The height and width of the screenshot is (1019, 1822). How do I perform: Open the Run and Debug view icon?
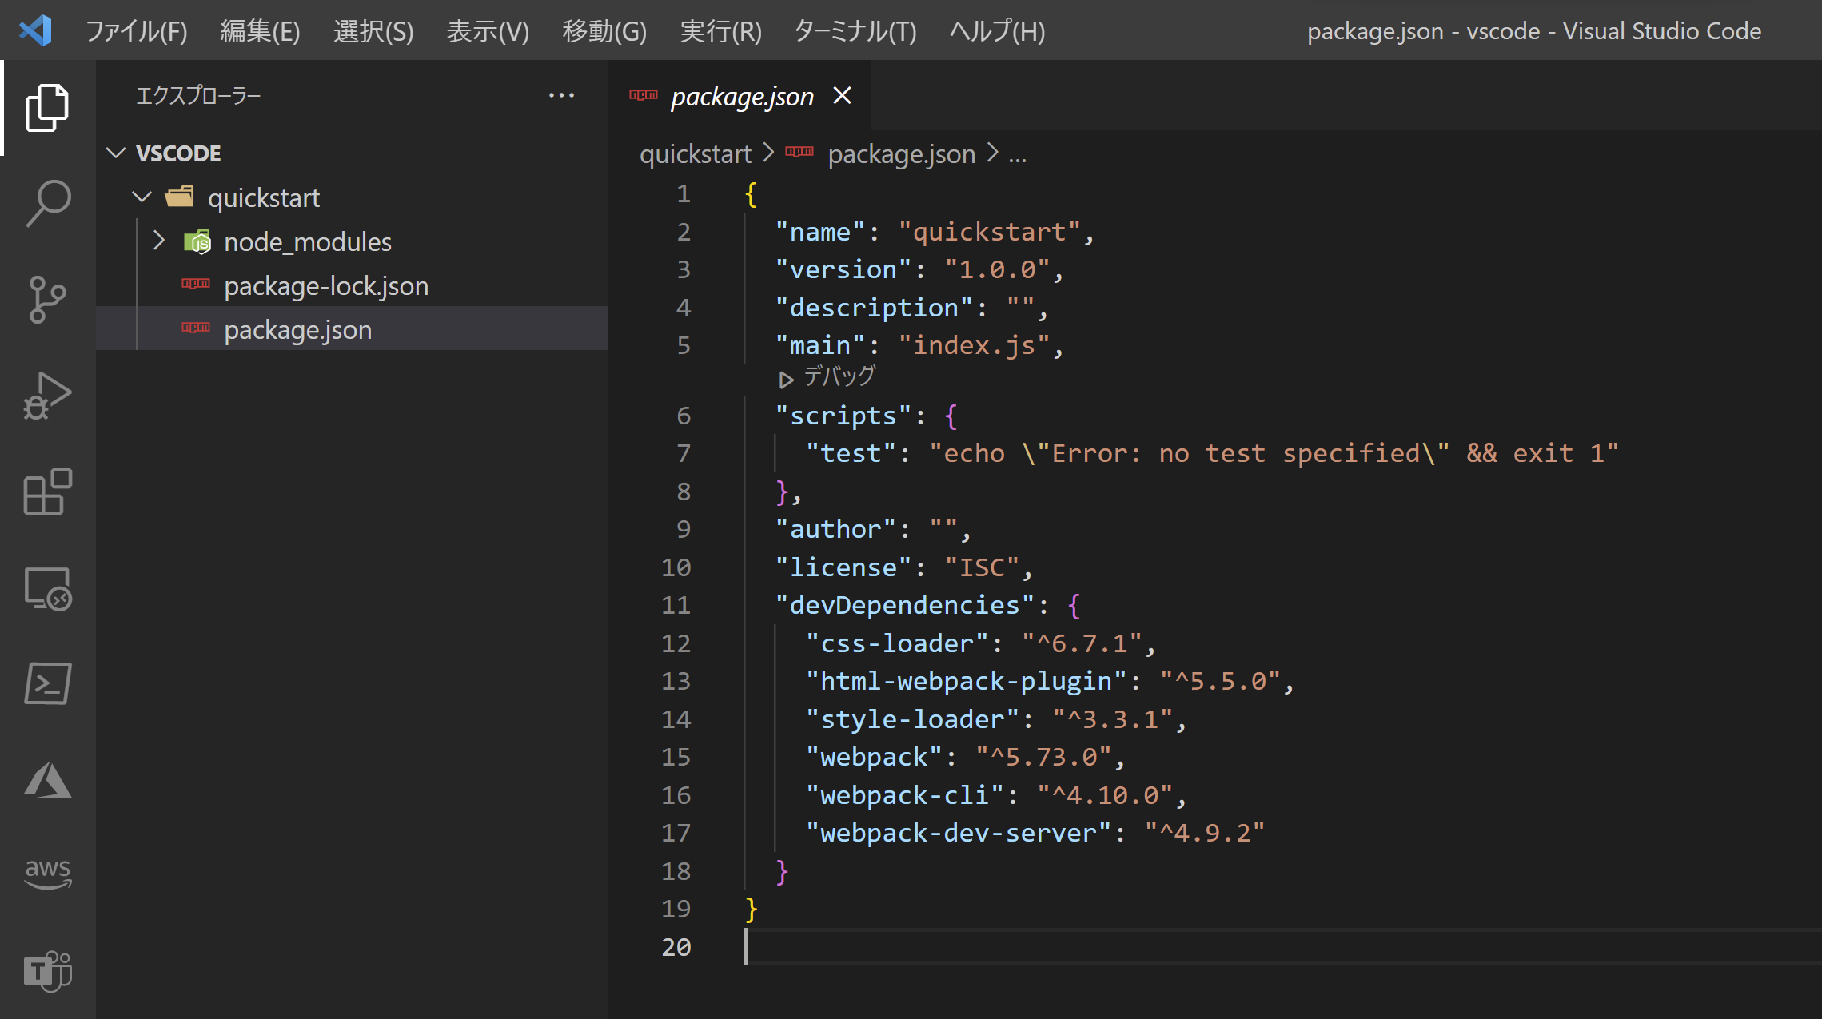(47, 395)
